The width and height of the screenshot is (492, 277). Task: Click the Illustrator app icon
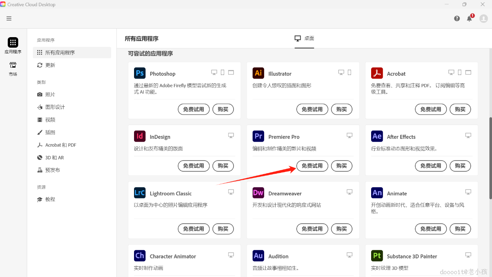click(258, 73)
